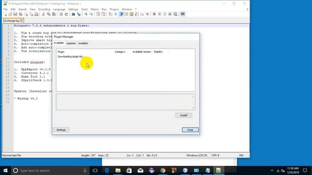Click the Redo toolbar icon

pos(66,14)
